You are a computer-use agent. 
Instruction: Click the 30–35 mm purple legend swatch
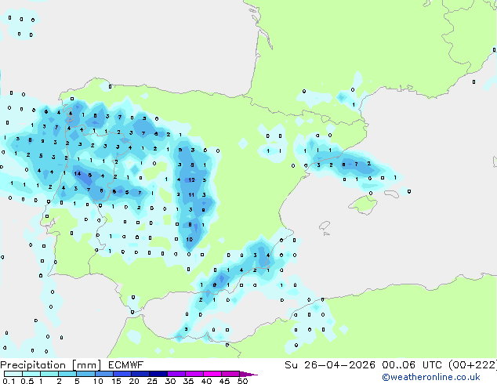click(x=176, y=374)
